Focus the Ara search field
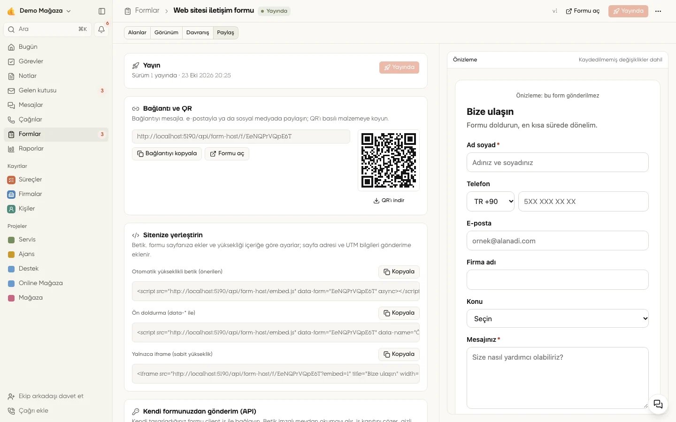 click(x=47, y=29)
